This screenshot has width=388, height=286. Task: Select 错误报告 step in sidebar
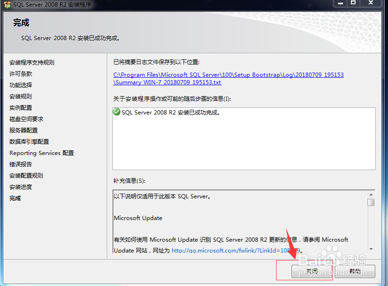point(21,164)
